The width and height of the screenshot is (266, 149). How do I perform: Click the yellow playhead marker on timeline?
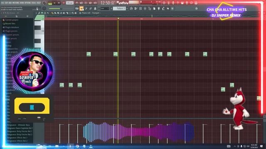tap(118, 18)
